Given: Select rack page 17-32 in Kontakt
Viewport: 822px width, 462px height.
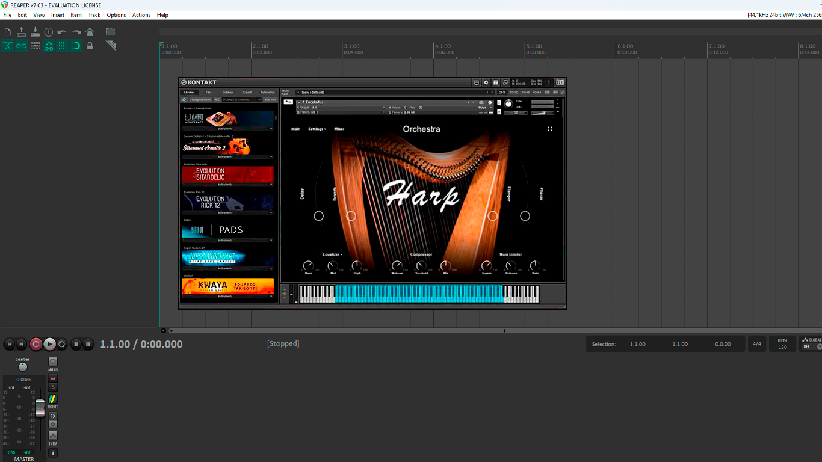Looking at the screenshot, I should click(514, 93).
